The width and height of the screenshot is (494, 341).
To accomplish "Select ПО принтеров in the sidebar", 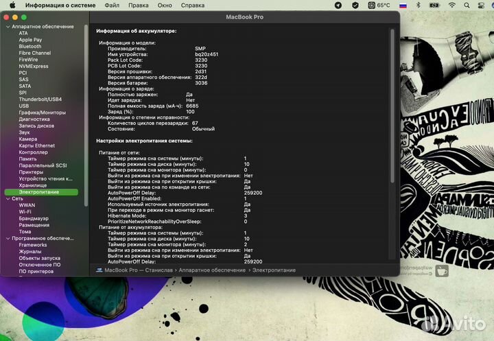I will pyautogui.click(x=36, y=271).
